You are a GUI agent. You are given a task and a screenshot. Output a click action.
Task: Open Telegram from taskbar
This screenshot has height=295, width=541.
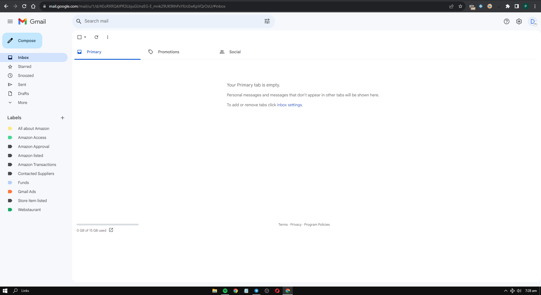pyautogui.click(x=256, y=291)
